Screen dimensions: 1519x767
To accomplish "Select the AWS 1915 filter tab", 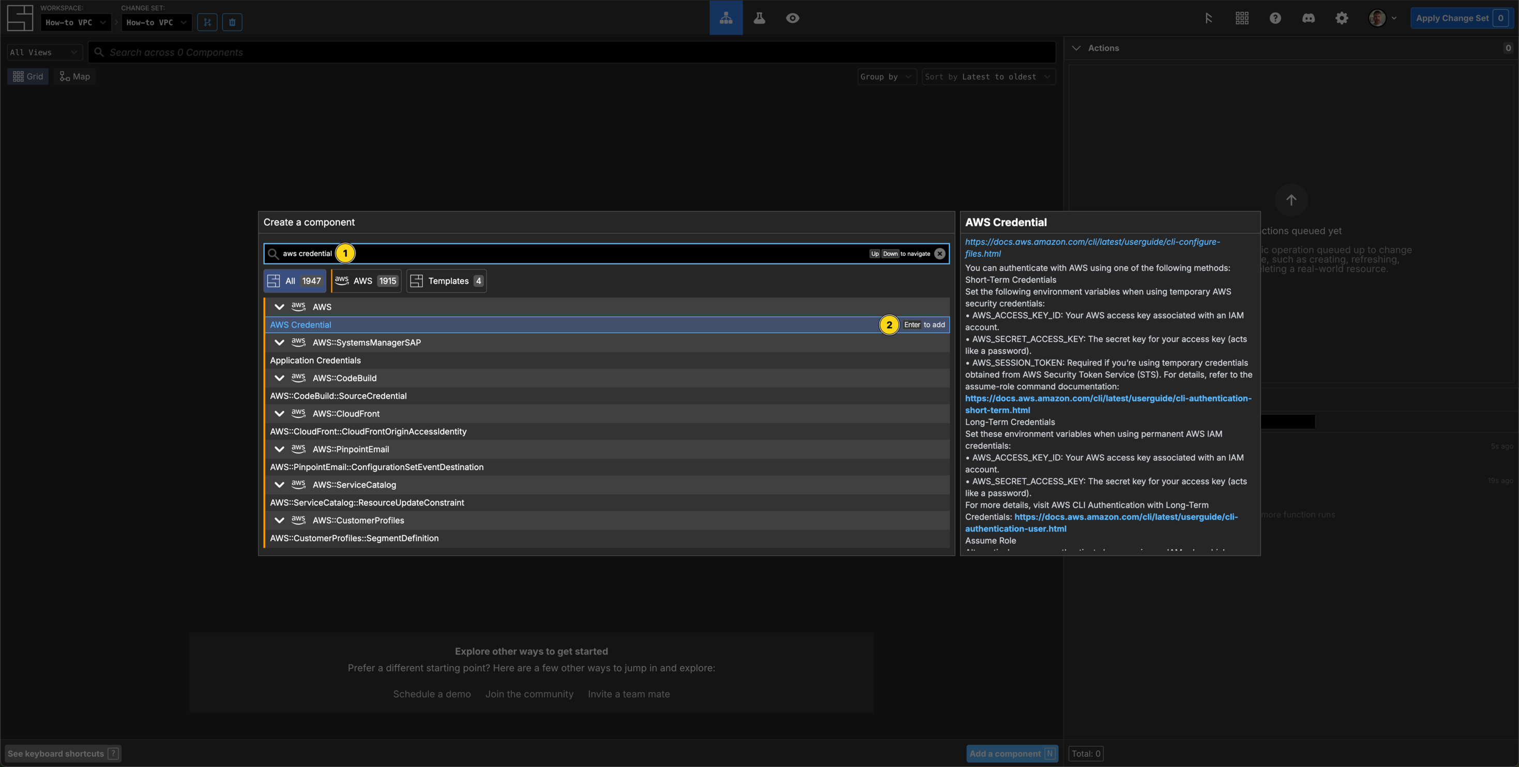I will point(366,281).
